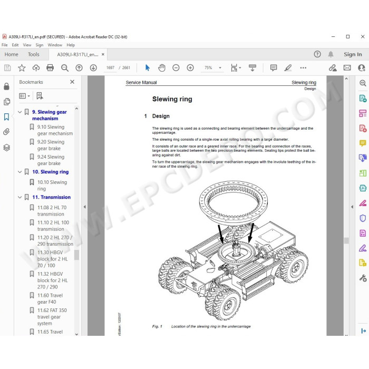Open the Protect shield tool
Image resolution: width=369 pixels, height=369 pixels.
tap(363, 218)
